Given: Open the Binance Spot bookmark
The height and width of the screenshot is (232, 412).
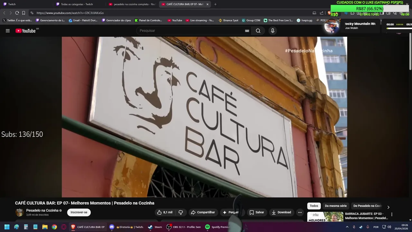Looking at the screenshot, I should tap(229, 20).
